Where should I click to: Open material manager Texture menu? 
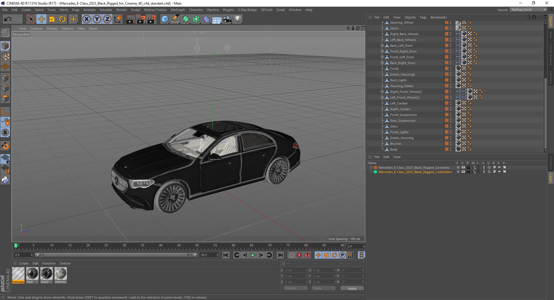click(x=65, y=263)
